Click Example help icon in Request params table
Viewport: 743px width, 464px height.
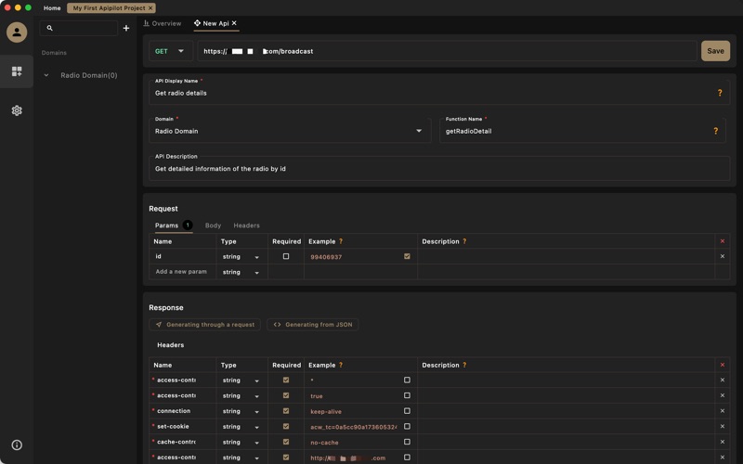[x=341, y=241]
